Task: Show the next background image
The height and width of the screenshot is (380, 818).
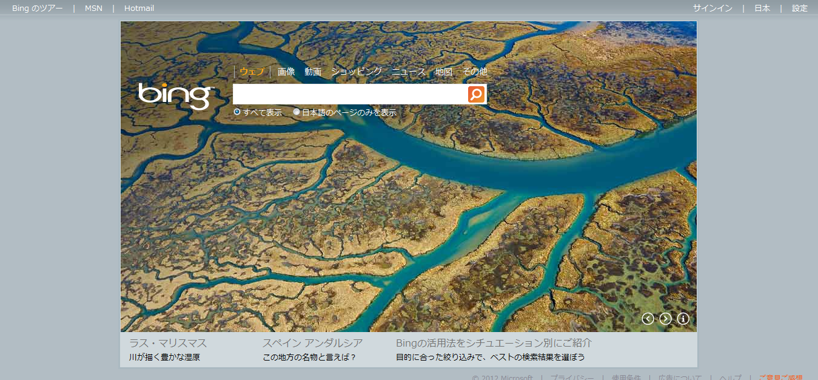Action: 665,319
